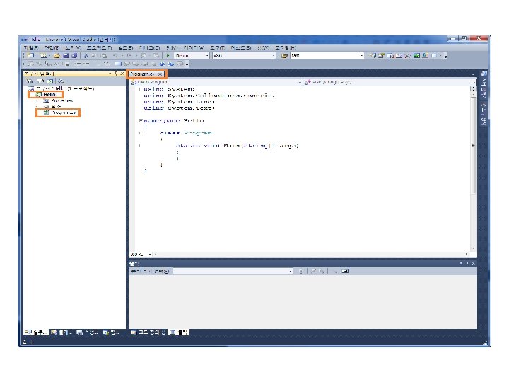Open the Toolbox wrench icon
The width and height of the screenshot is (509, 382).
tap(407, 56)
